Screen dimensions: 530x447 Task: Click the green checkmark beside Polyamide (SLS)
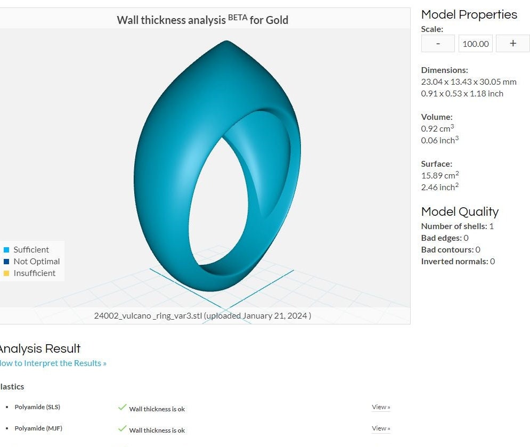coord(123,407)
